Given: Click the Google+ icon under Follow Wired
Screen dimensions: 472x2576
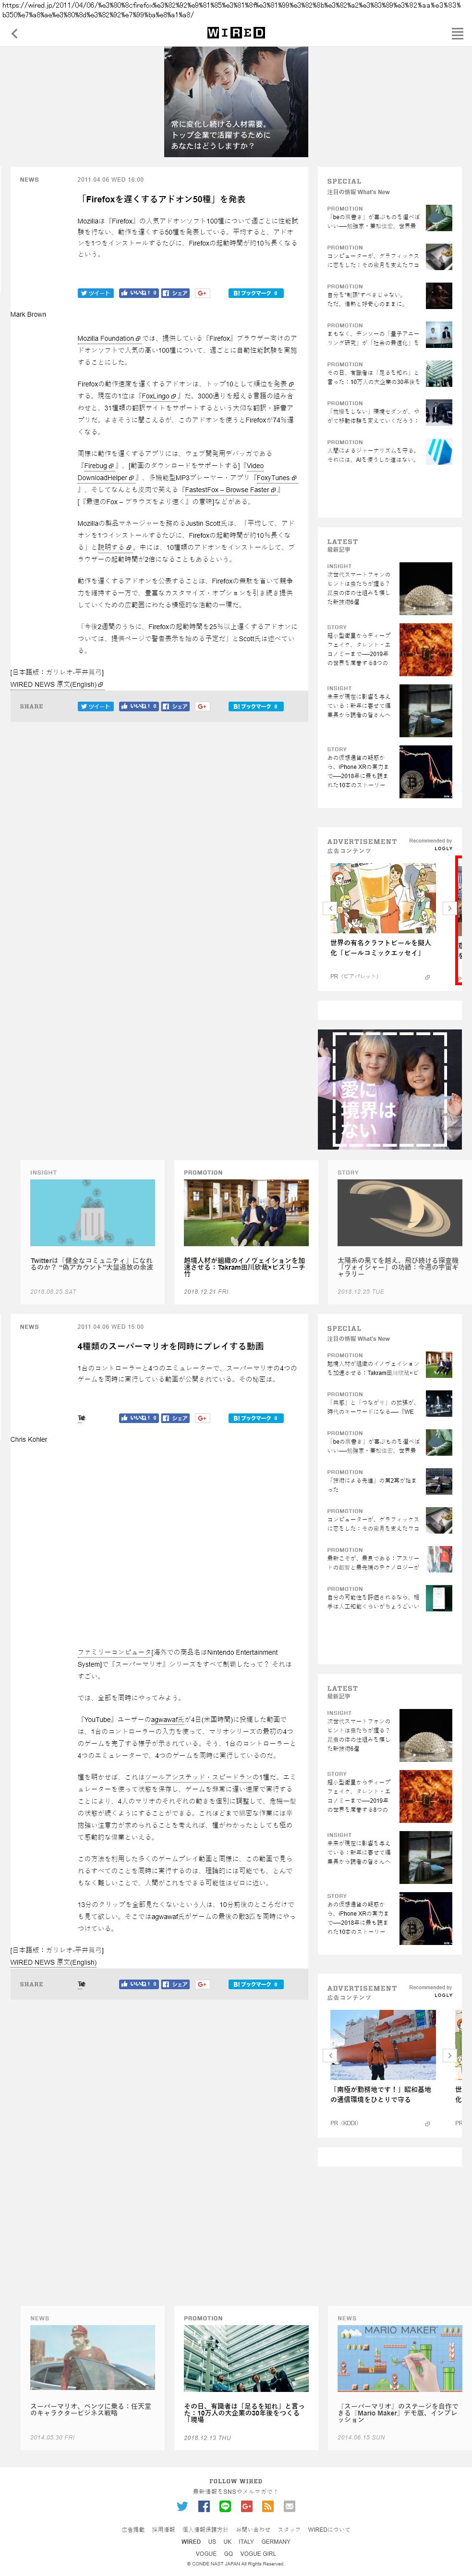Looking at the screenshot, I should (x=246, y=2506).
